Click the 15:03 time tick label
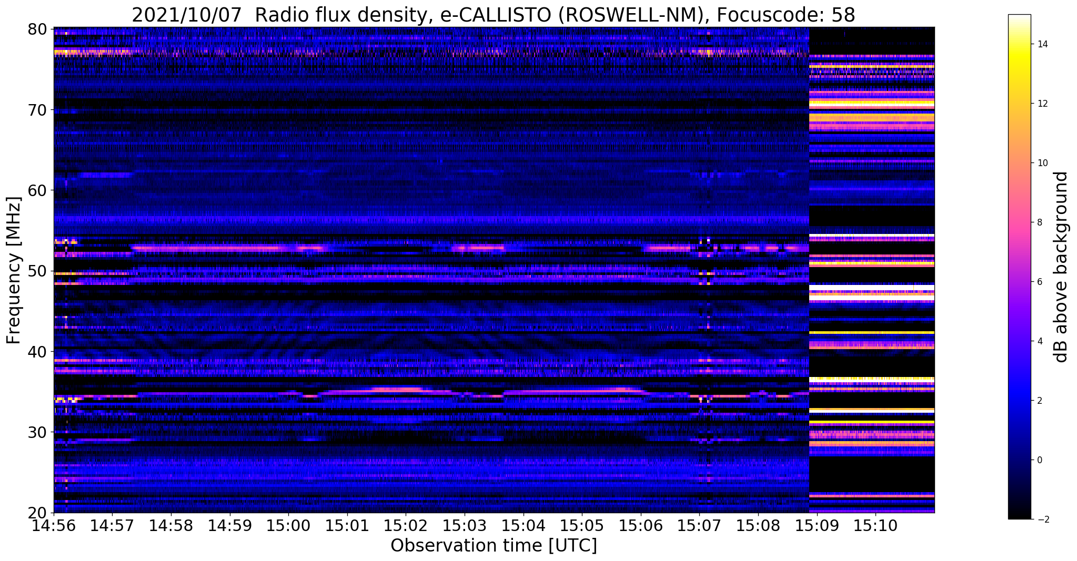This screenshot has height=561, width=1077. coord(465,526)
